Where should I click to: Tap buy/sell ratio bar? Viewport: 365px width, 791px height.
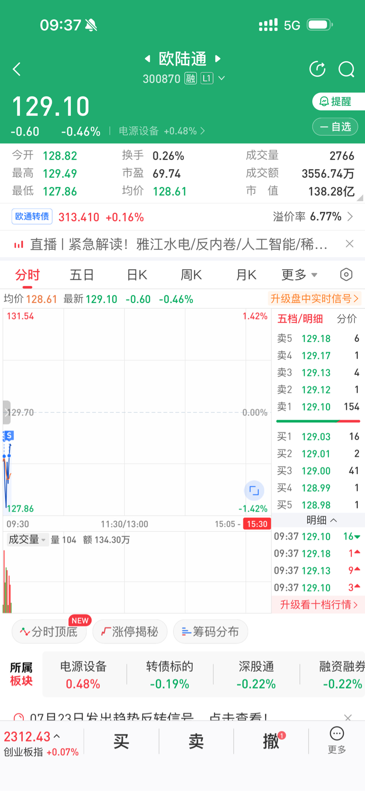pyautogui.click(x=318, y=421)
